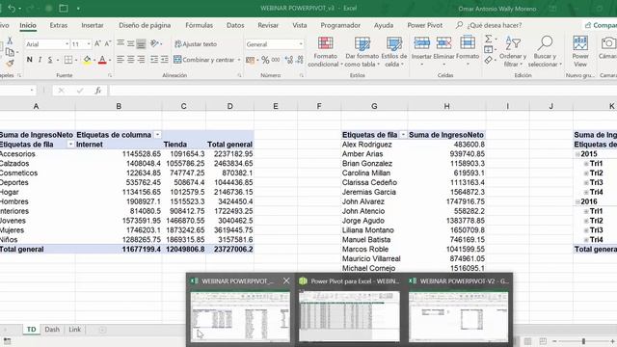617x347 pixels.
Task: Click the AutoSum sigma icon
Action: point(489,39)
